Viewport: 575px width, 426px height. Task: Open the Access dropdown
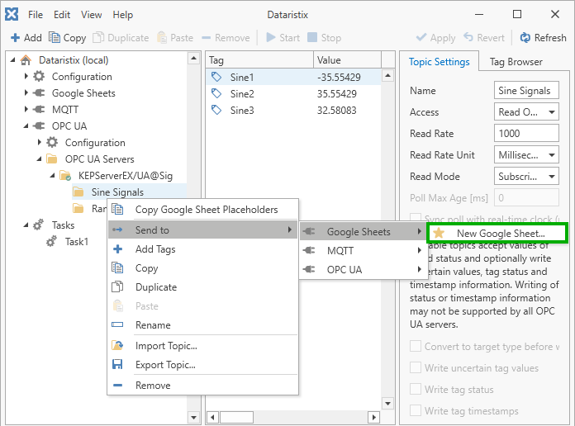coord(526,112)
